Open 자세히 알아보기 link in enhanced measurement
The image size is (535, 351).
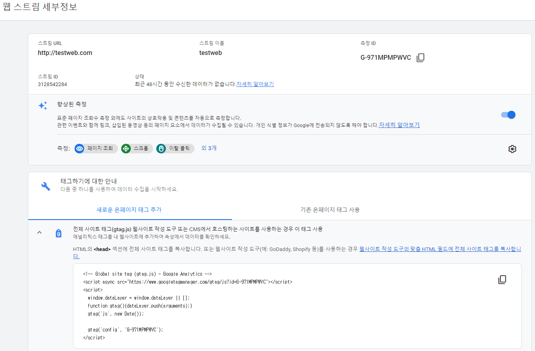pyautogui.click(x=399, y=125)
